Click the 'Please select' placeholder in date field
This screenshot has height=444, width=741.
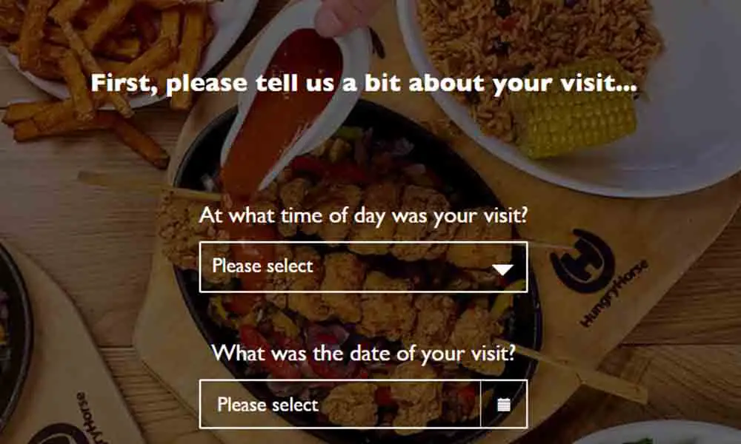coord(268,405)
